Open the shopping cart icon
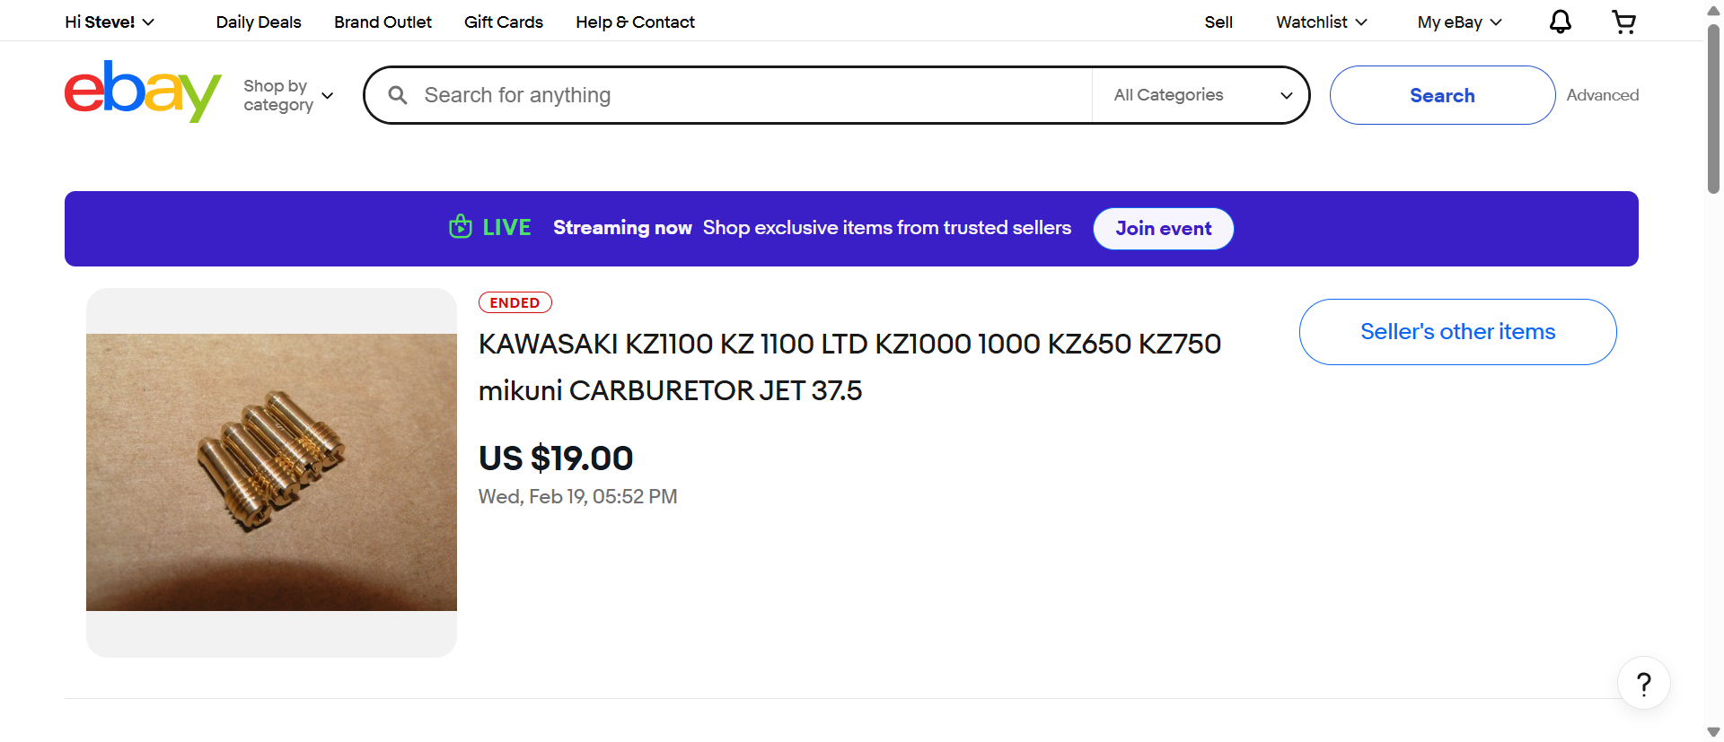This screenshot has height=742, width=1724. 1623,22
